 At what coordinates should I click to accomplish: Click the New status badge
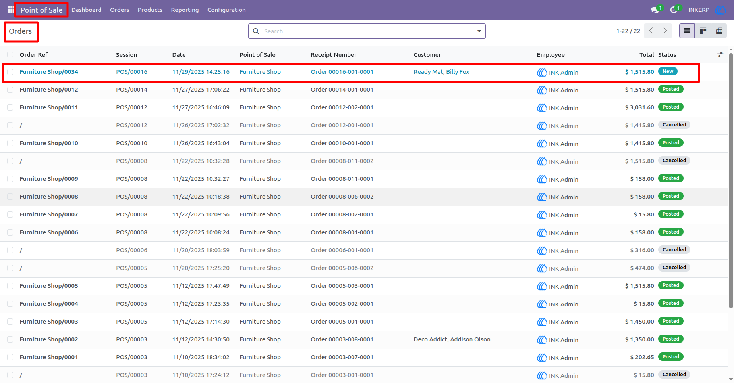(x=668, y=71)
